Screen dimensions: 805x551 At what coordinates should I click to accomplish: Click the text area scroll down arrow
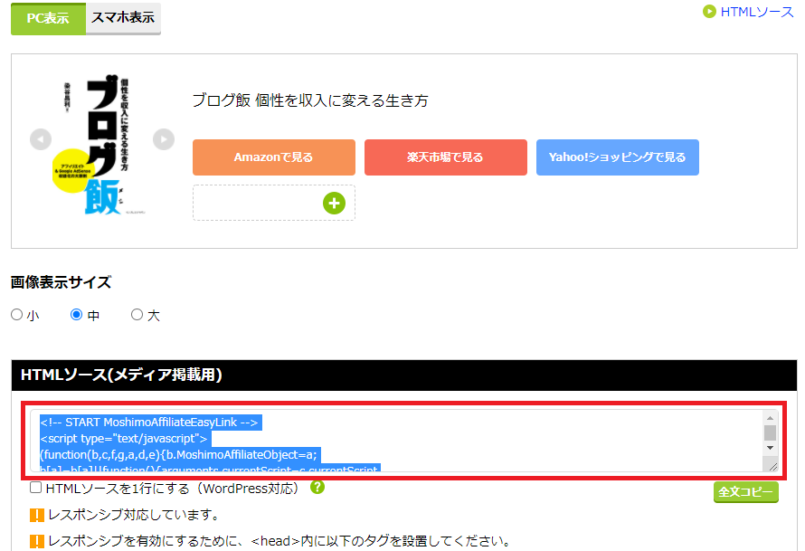pos(770,448)
